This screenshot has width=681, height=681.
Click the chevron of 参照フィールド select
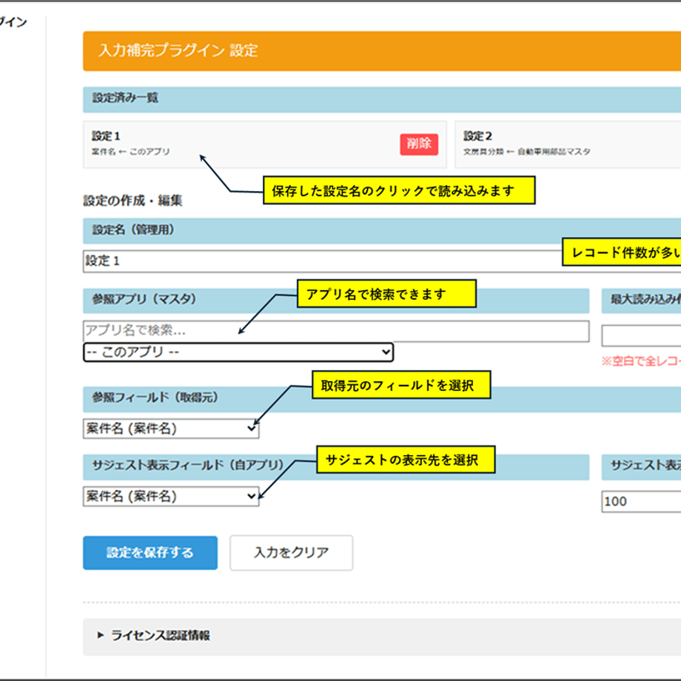pos(252,429)
